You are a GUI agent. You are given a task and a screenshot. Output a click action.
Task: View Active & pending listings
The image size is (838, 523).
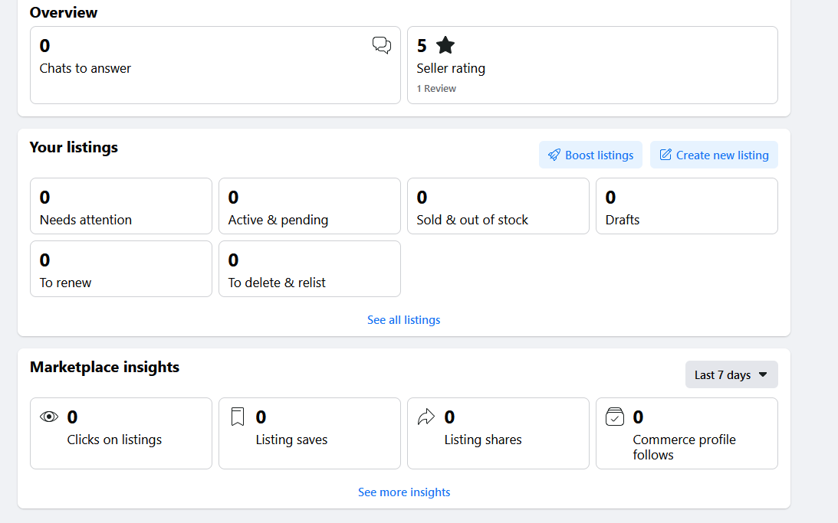coord(309,206)
